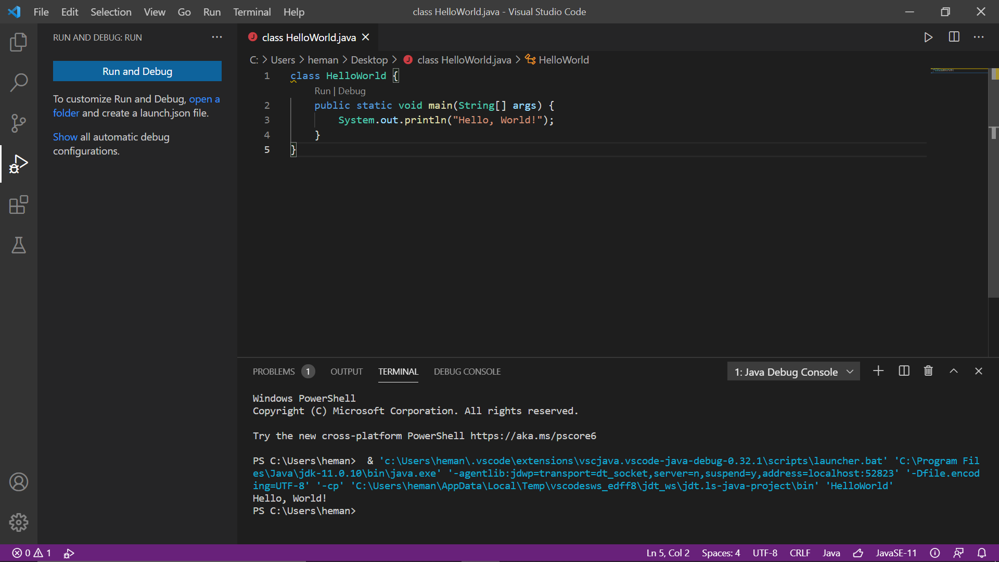Image resolution: width=999 pixels, height=562 pixels.
Task: Create a new terminal with plus icon
Action: pos(878,371)
